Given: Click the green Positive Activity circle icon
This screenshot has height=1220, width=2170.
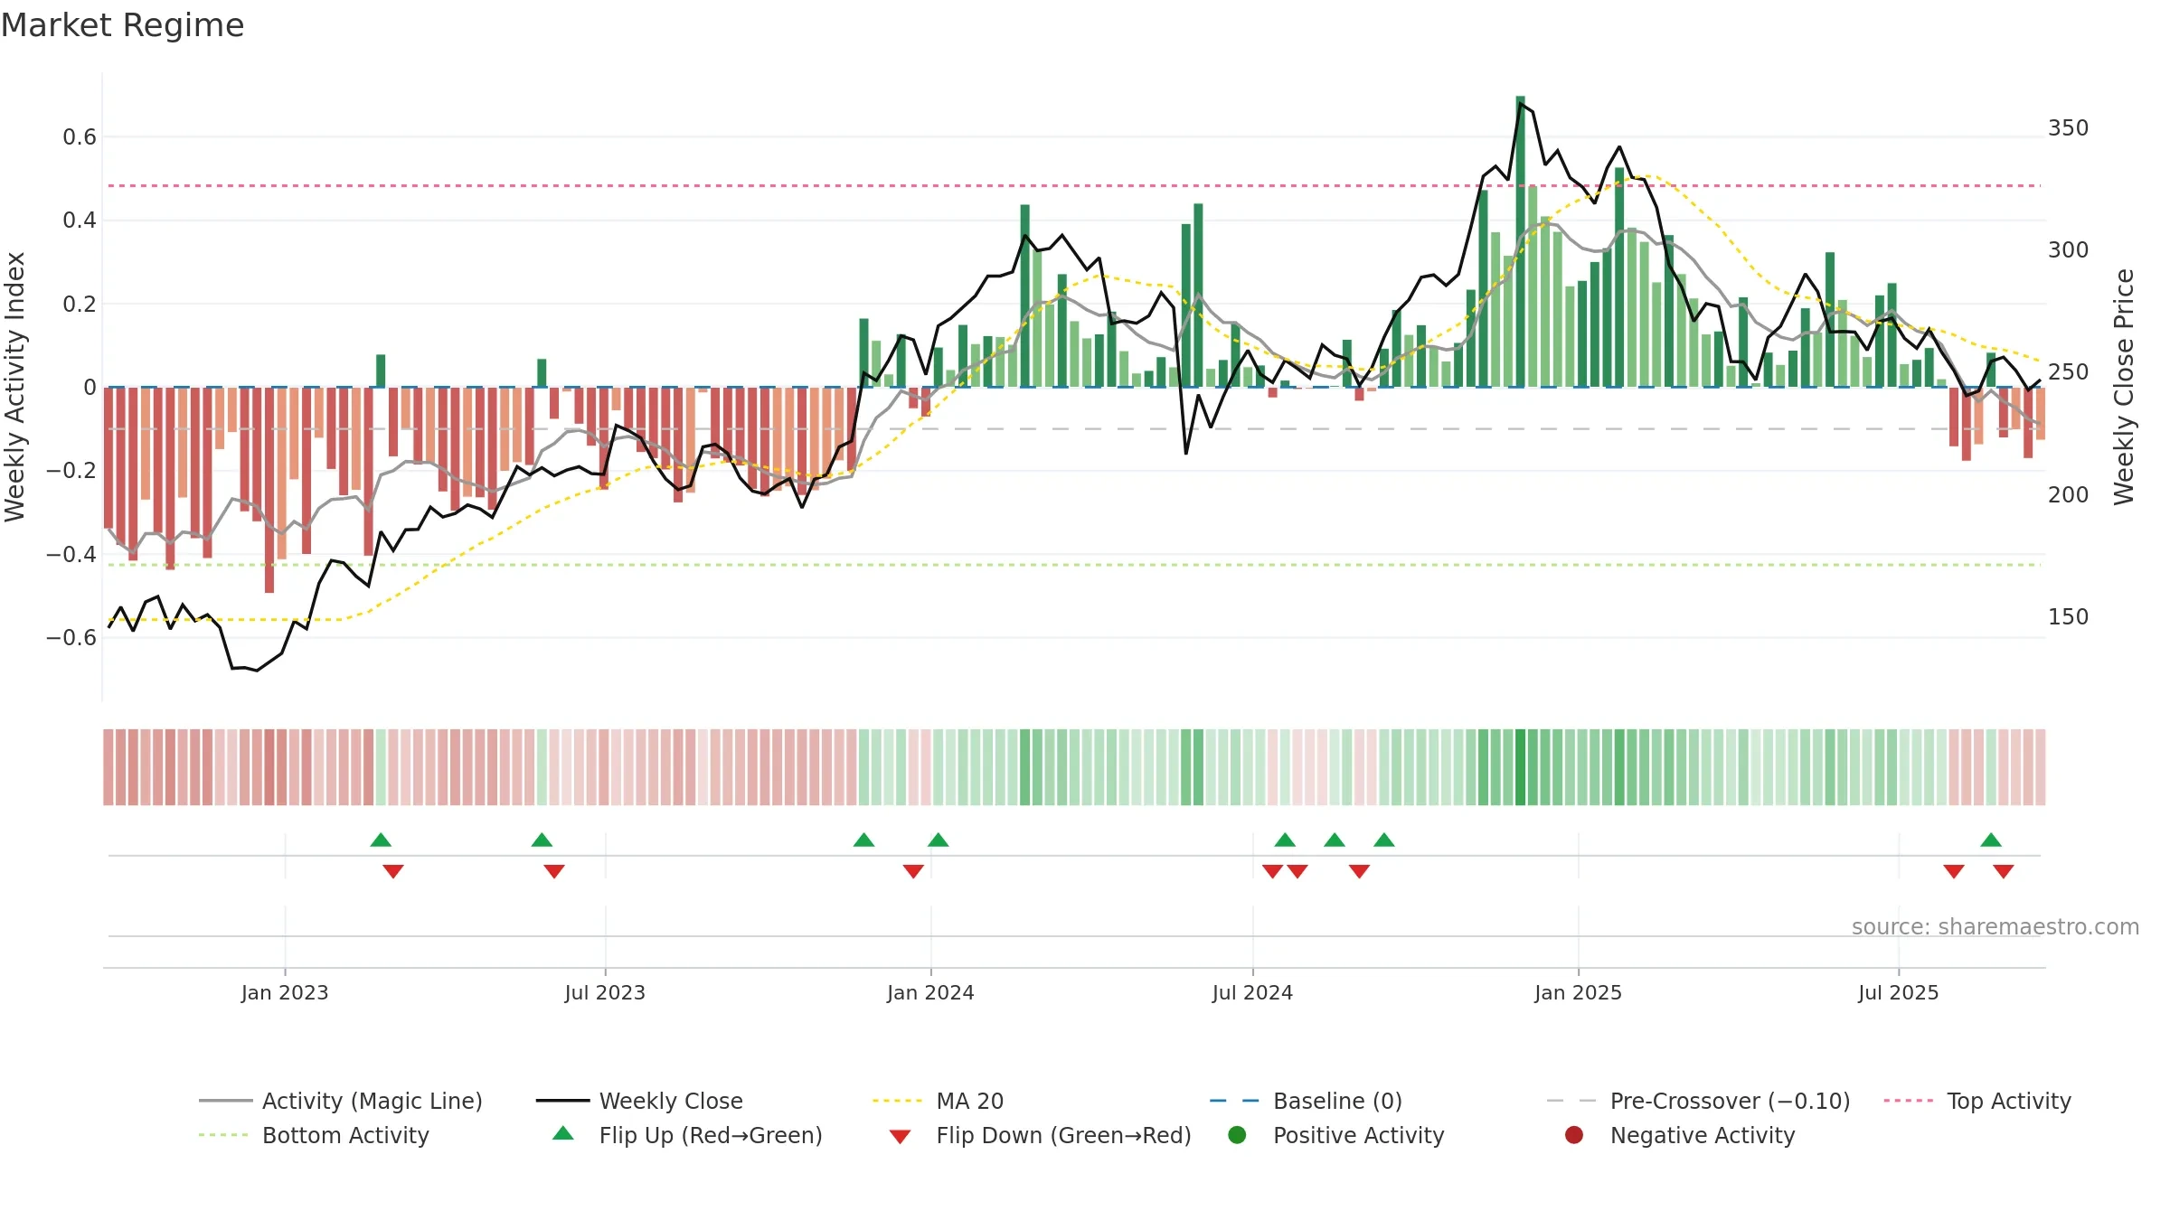Looking at the screenshot, I should tap(1237, 1135).
